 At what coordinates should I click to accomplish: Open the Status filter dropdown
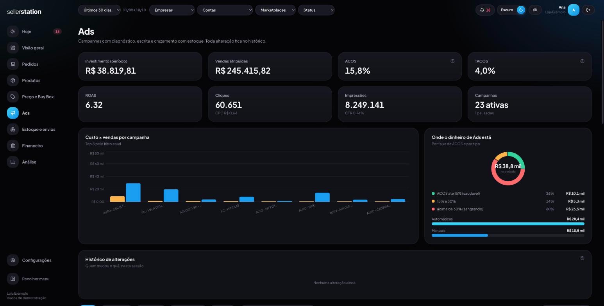(316, 10)
